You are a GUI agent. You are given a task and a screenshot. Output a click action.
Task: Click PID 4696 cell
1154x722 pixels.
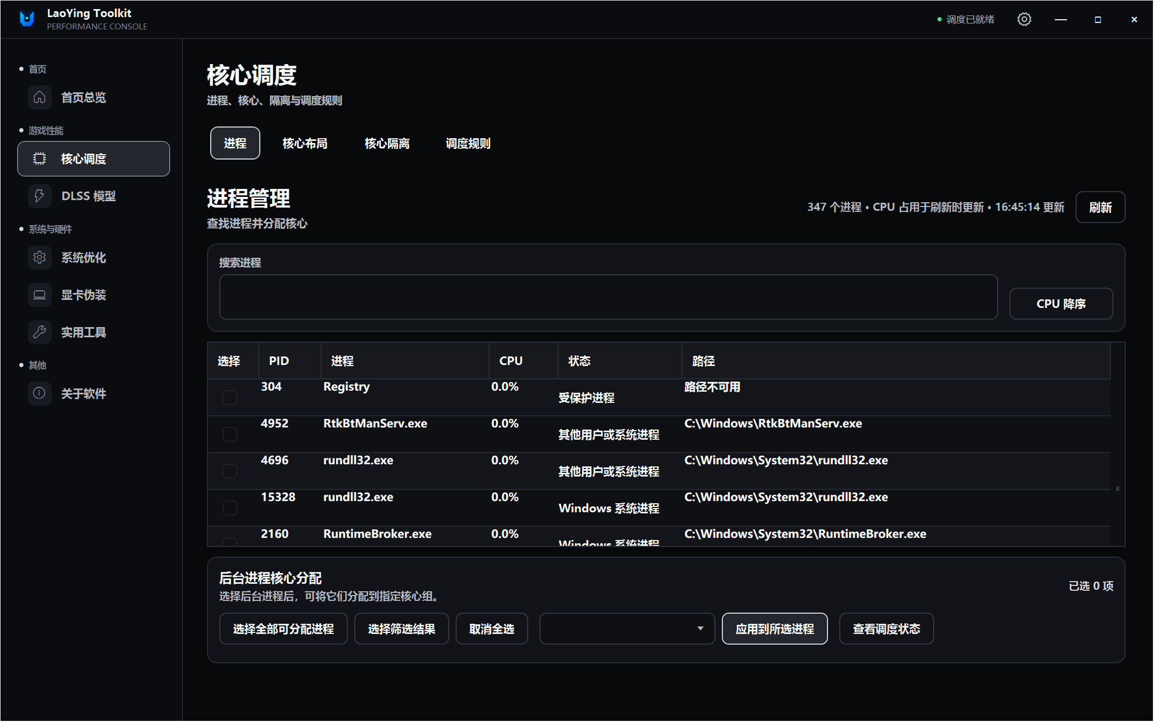(x=274, y=460)
